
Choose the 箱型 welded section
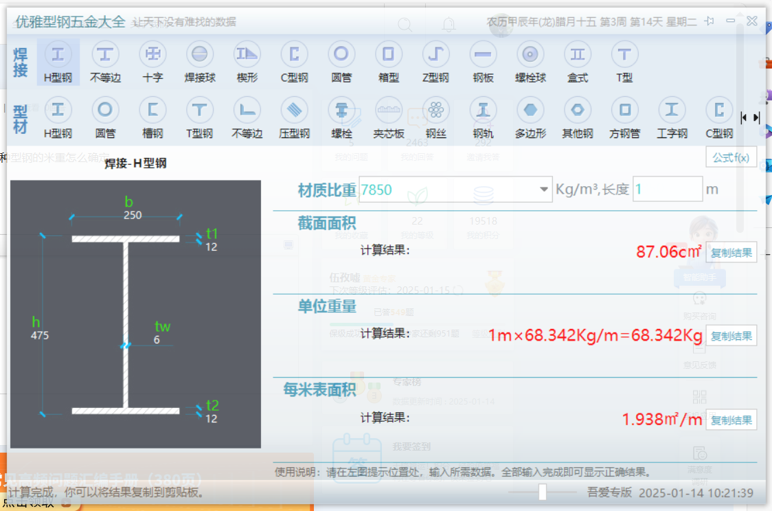[389, 63]
